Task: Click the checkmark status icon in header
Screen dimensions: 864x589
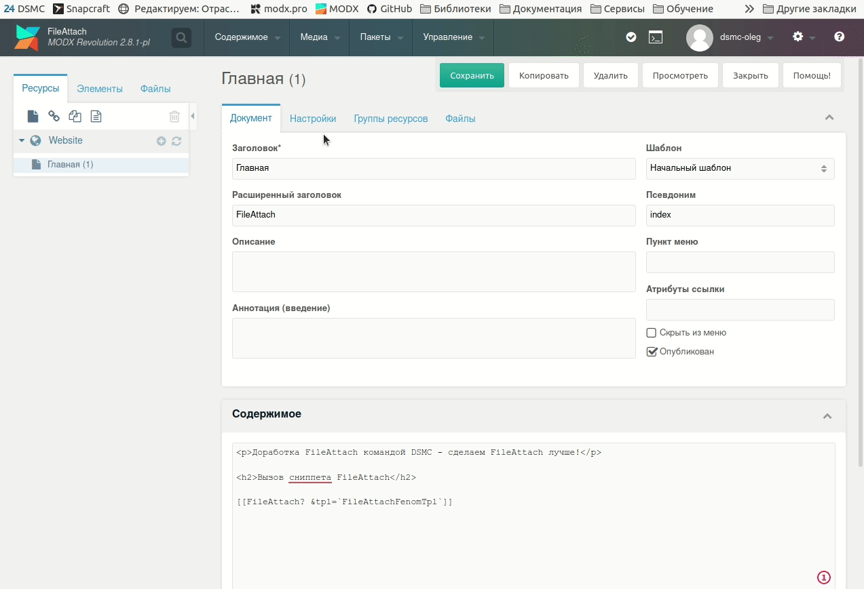Action: [631, 37]
